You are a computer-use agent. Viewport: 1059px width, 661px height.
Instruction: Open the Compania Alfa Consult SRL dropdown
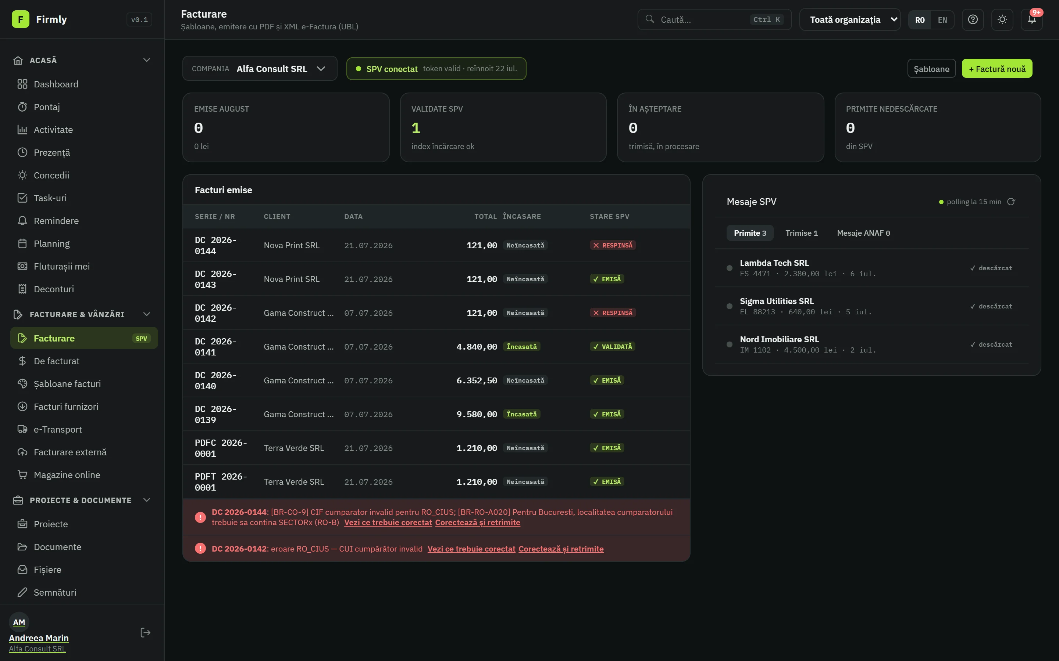tap(260, 68)
